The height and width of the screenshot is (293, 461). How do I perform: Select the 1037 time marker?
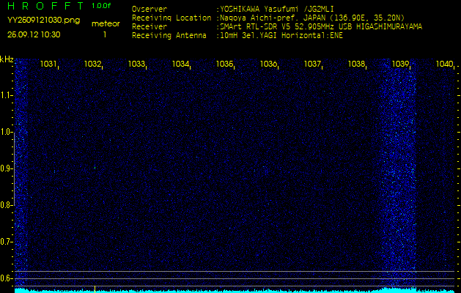click(312, 64)
